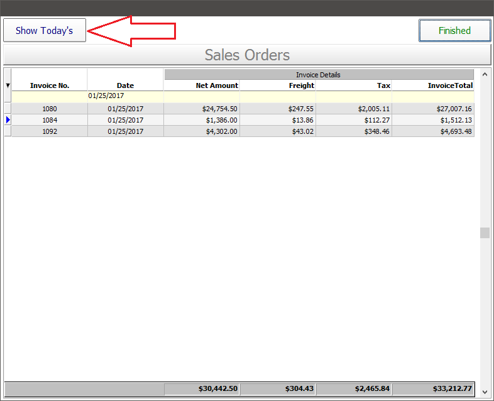Click the current row indicator for 1084
The height and width of the screenshot is (401, 494).
pos(8,120)
